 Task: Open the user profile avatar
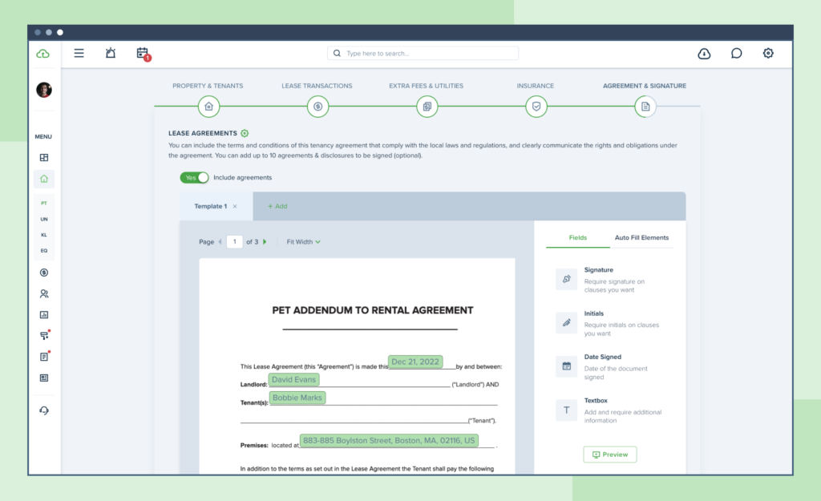tap(44, 90)
